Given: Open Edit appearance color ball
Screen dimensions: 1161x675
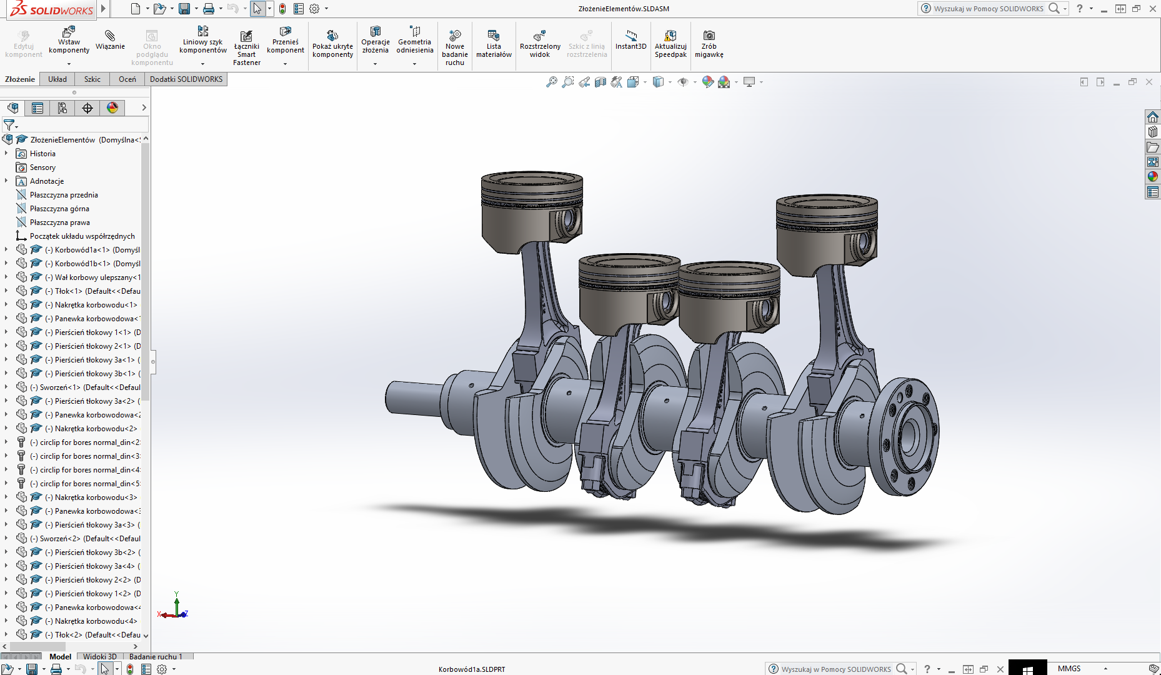Looking at the screenshot, I should pos(707,82).
